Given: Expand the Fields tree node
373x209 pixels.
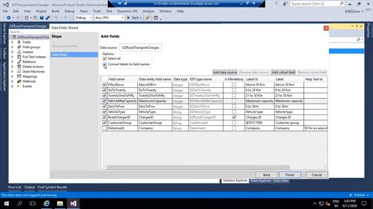Looking at the screenshot, I should 12,42.
